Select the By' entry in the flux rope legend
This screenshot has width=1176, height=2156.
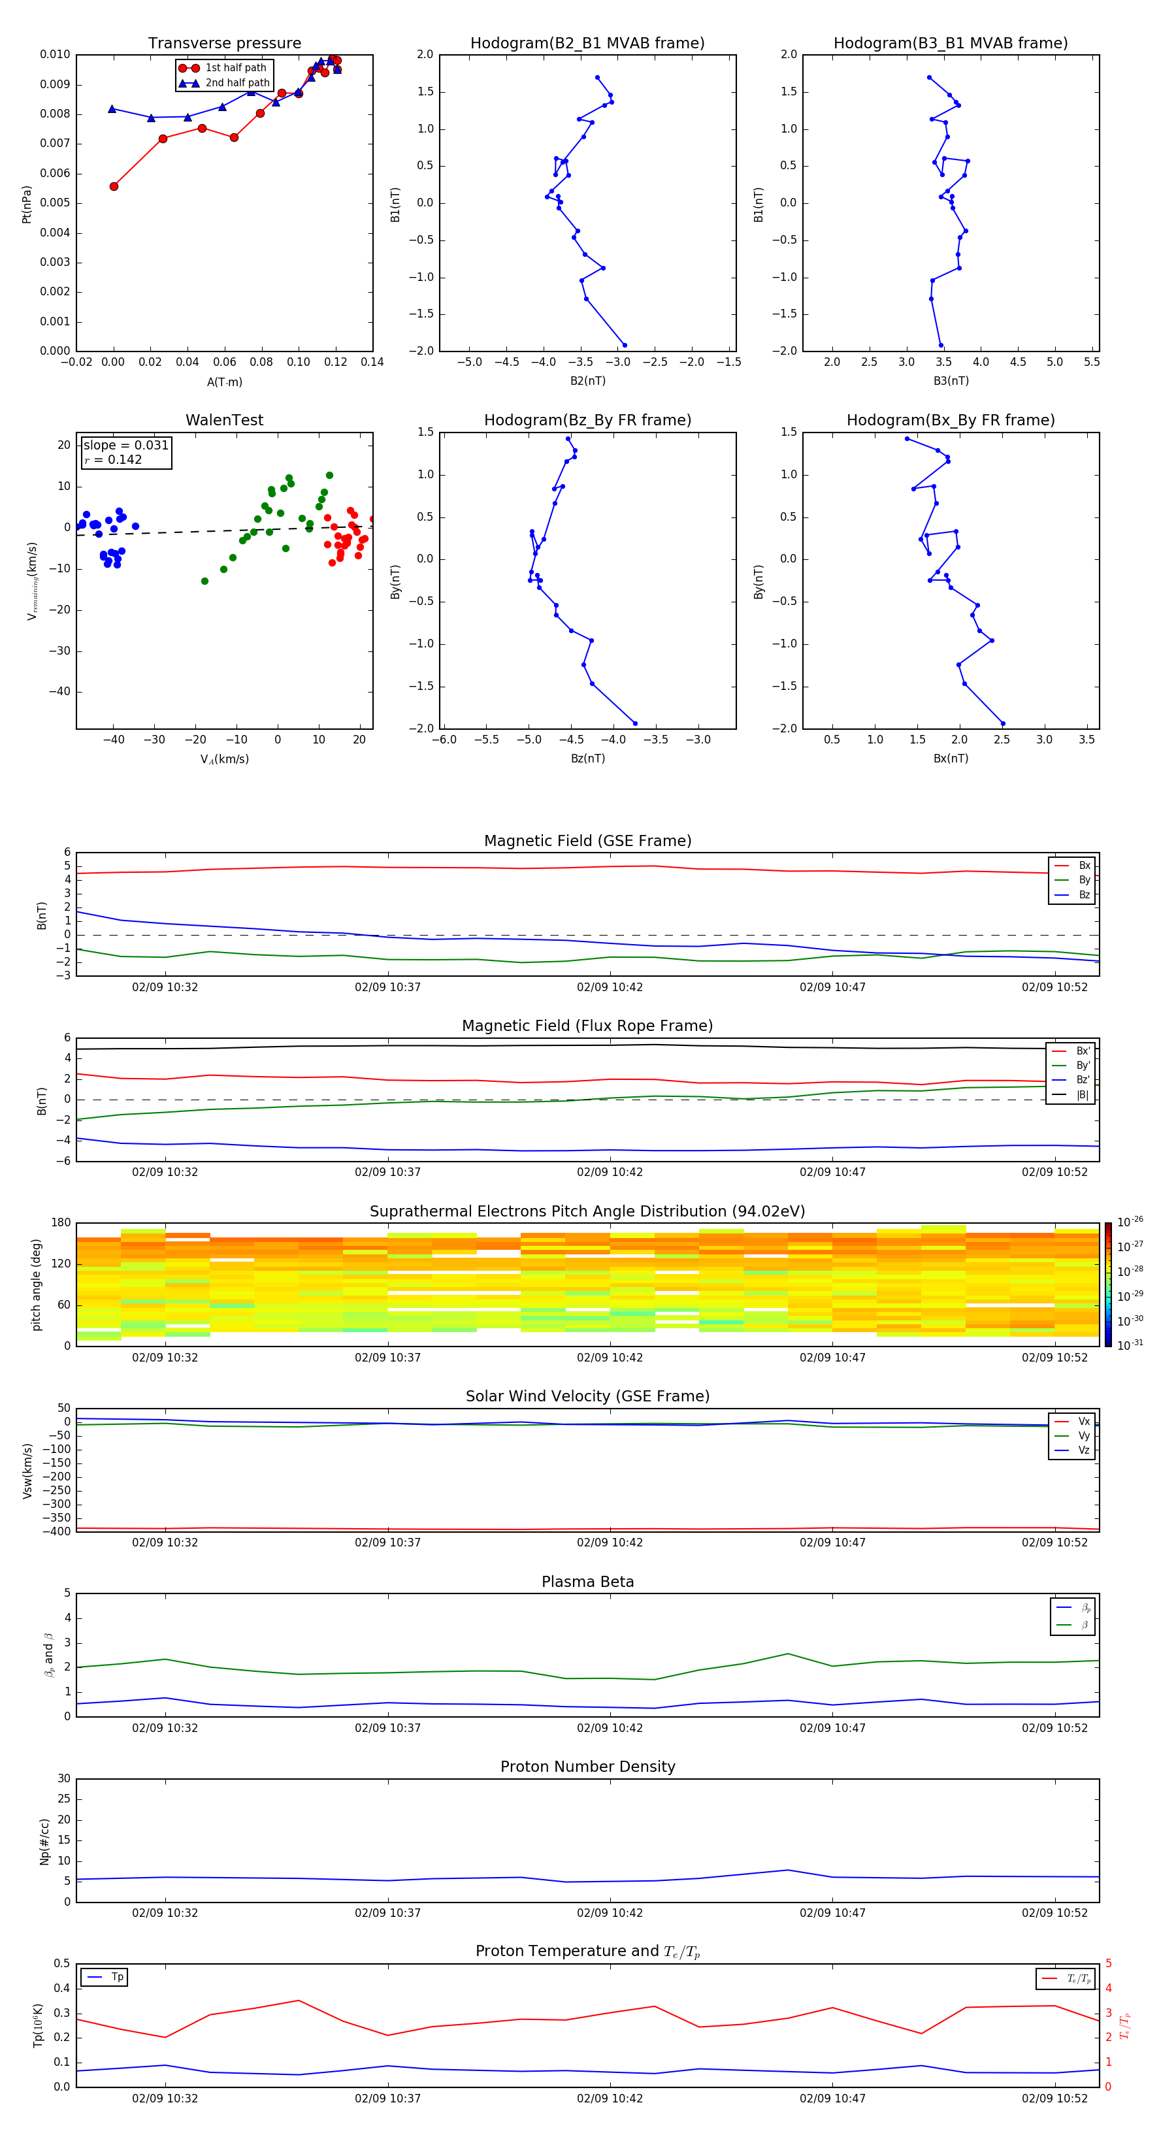pyautogui.click(x=1071, y=1066)
